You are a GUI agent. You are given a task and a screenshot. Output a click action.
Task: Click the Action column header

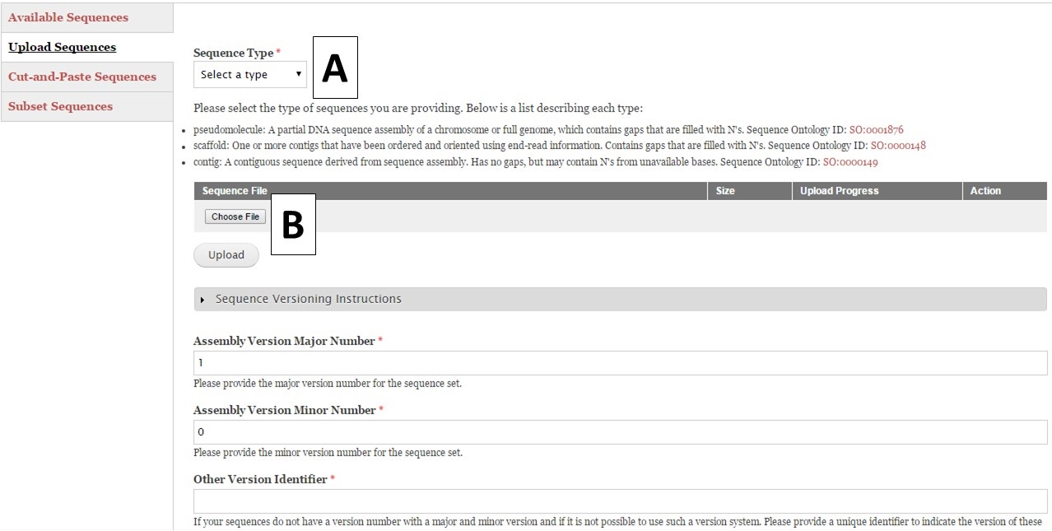(x=985, y=191)
